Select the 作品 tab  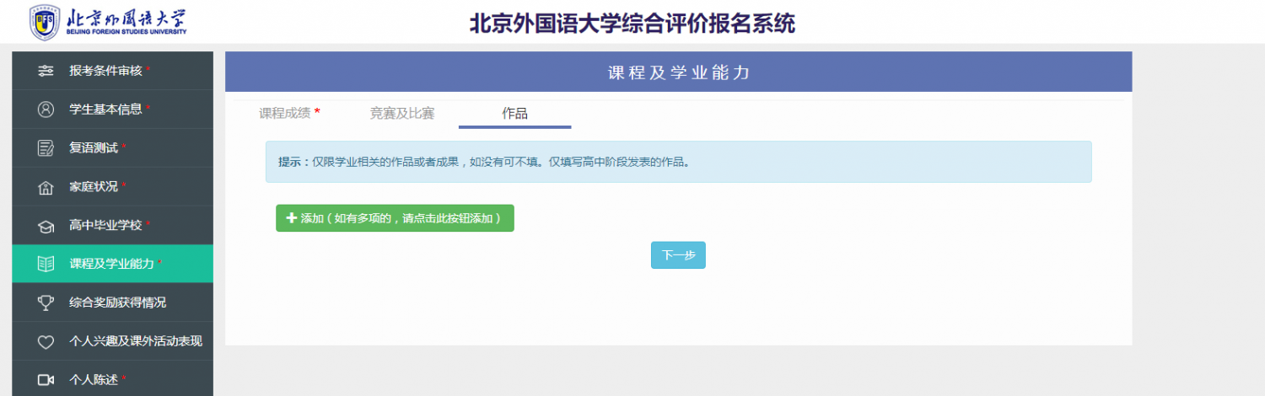coord(514,114)
